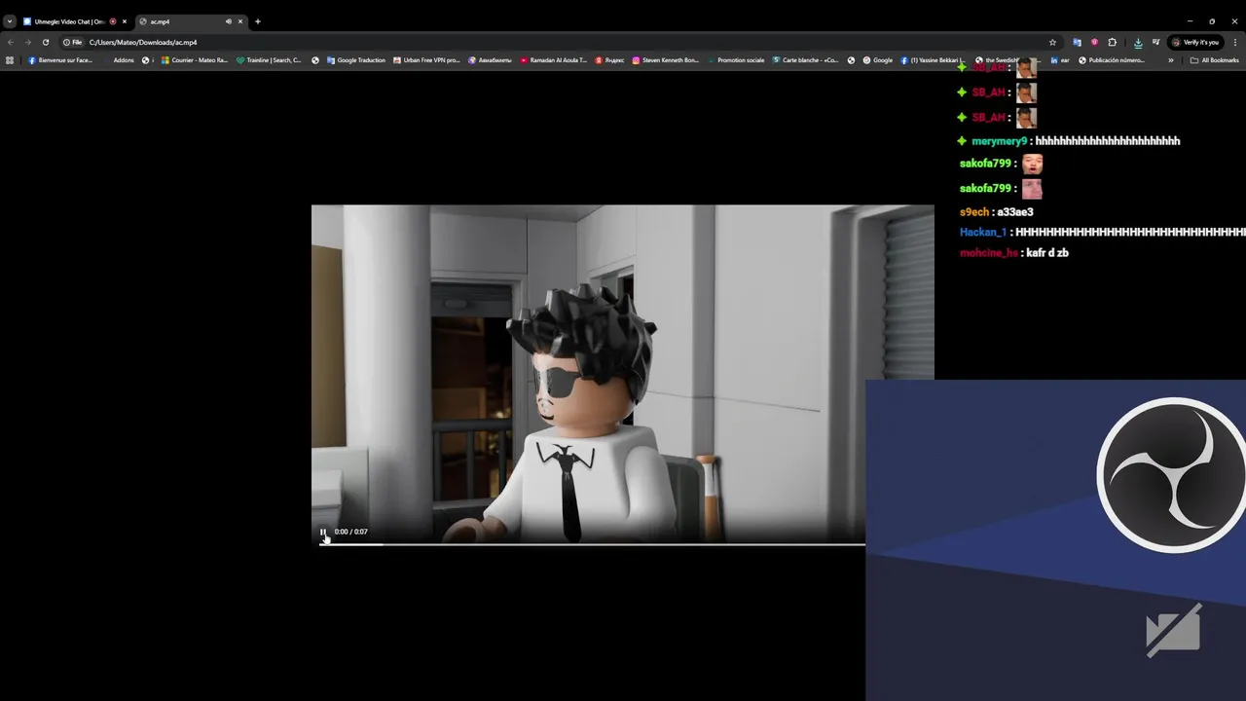Click the File site info chip

(x=73, y=42)
